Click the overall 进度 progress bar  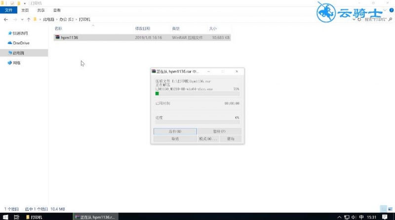197,122
